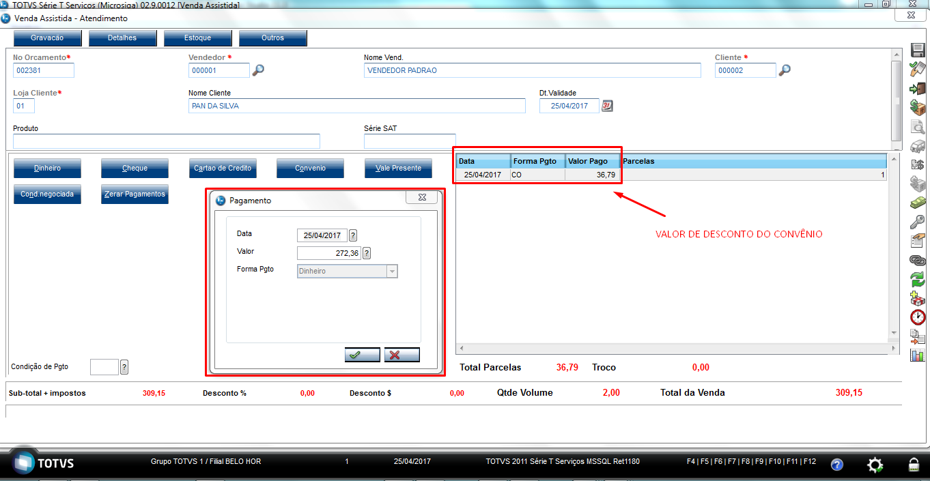Click the Condição de Pgto field
The width and height of the screenshot is (930, 481).
click(104, 367)
